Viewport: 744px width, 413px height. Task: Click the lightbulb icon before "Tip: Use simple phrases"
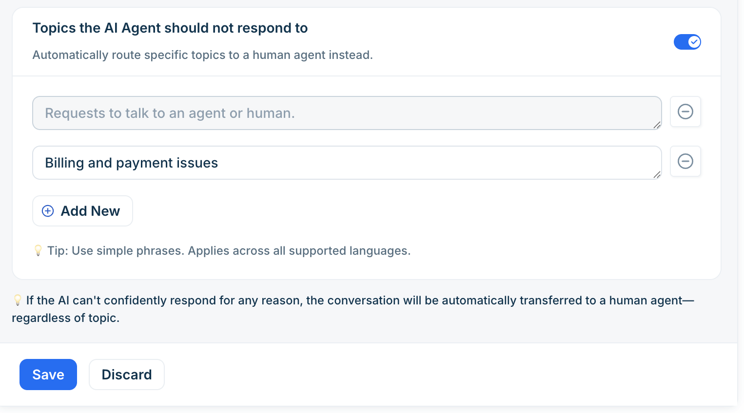38,250
